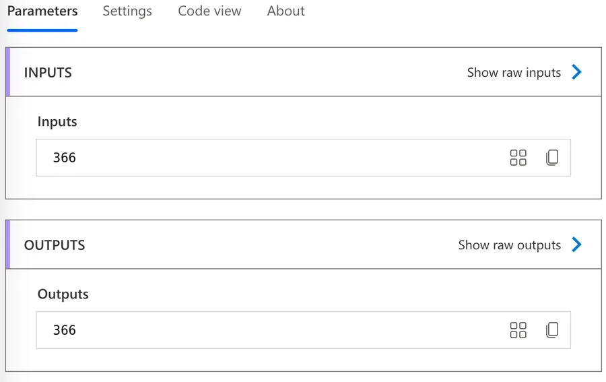Go to the About tab
The height and width of the screenshot is (382, 606).
[x=285, y=11]
